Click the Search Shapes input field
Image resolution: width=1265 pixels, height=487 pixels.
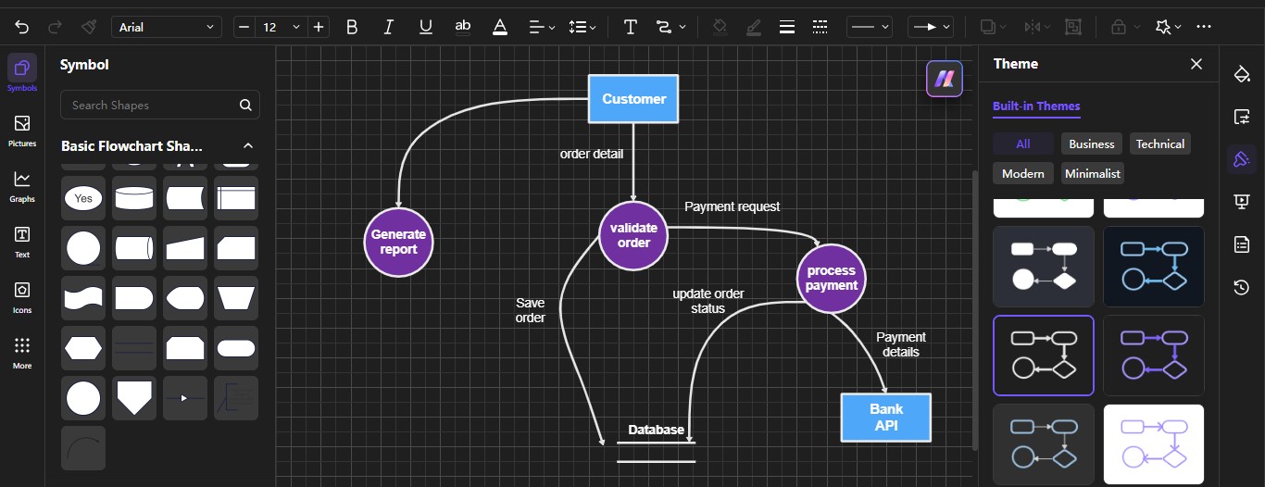coord(160,105)
